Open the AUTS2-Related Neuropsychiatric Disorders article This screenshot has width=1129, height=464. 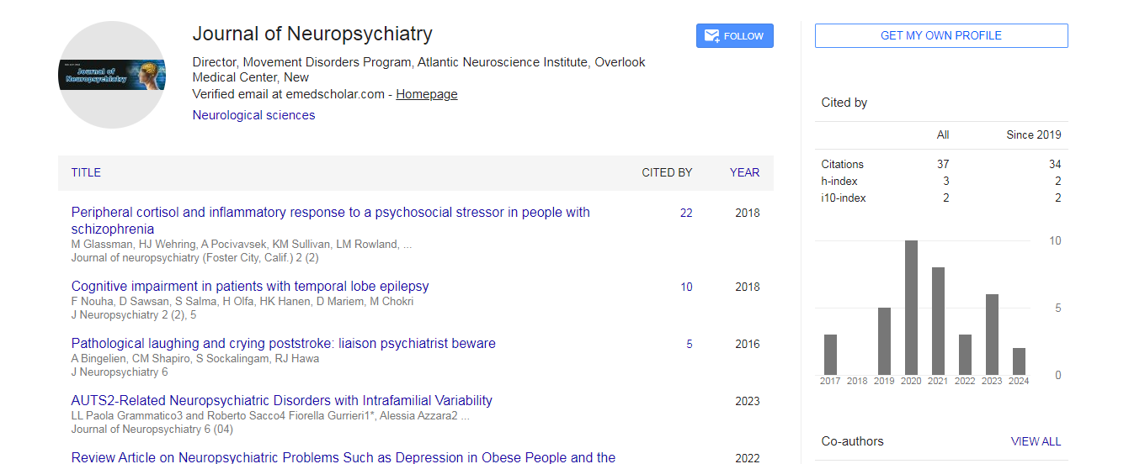(x=281, y=401)
